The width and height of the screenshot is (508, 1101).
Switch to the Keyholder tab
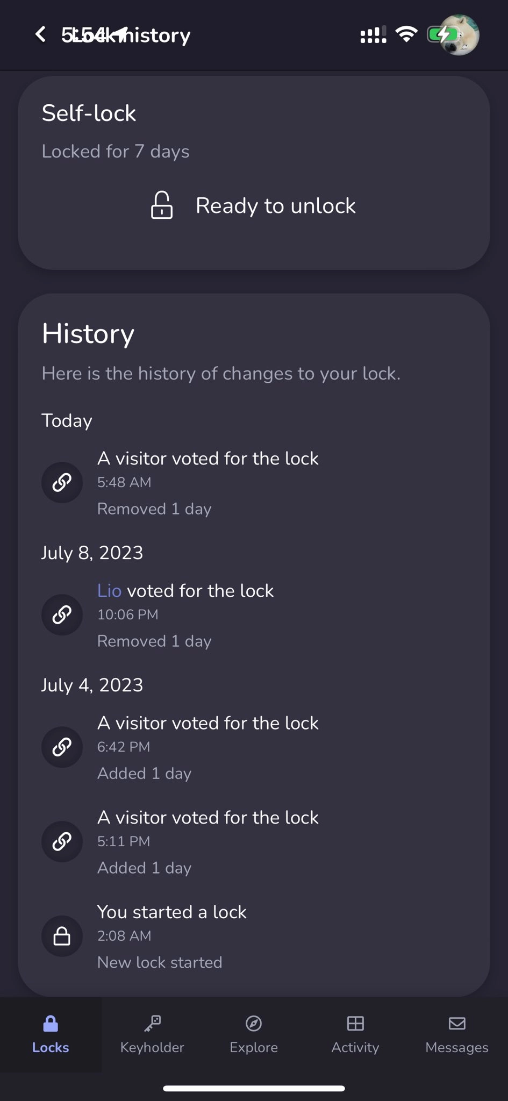[152, 1034]
